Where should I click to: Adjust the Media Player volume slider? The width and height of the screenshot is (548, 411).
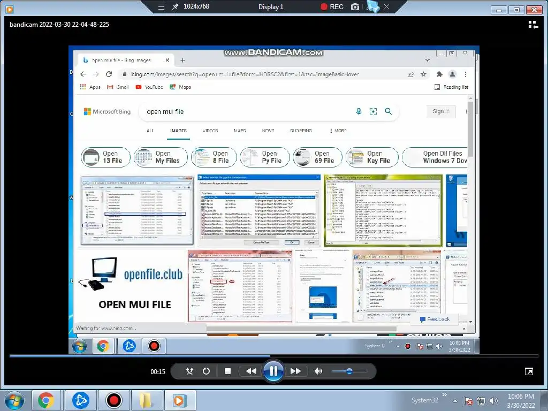[x=349, y=371]
